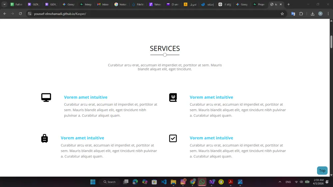
Task: Open Microsoft Store from the taskbar
Action: [x=154, y=182]
